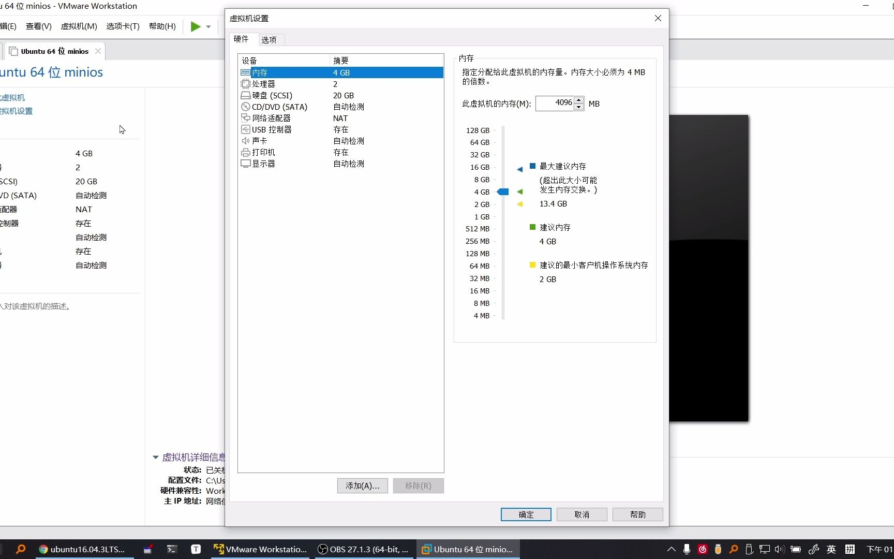
Task: Click the microphone icon in system tray
Action: [687, 549]
